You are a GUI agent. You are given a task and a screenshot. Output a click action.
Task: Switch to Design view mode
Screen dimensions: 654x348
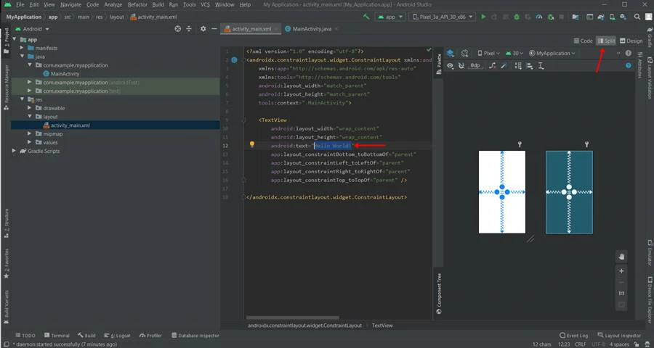coord(631,41)
